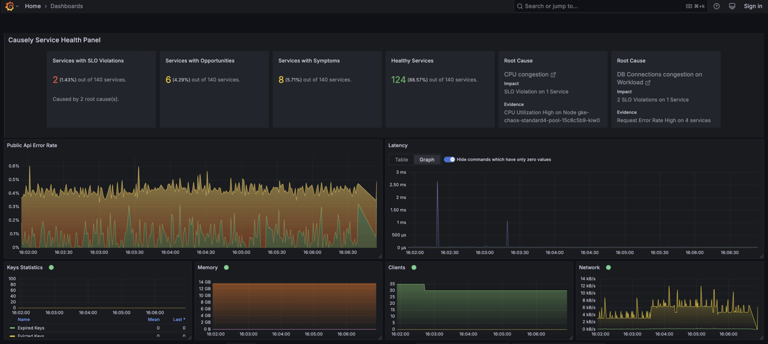Toggle Expired Keys series in the legend
Viewport: 768px width, 344px height.
pyautogui.click(x=32, y=327)
